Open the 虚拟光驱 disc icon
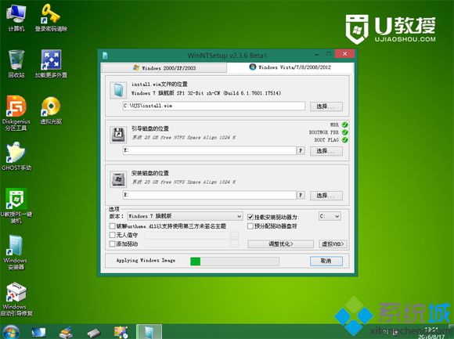Screen dimensions: 454x339 [x=51, y=110]
